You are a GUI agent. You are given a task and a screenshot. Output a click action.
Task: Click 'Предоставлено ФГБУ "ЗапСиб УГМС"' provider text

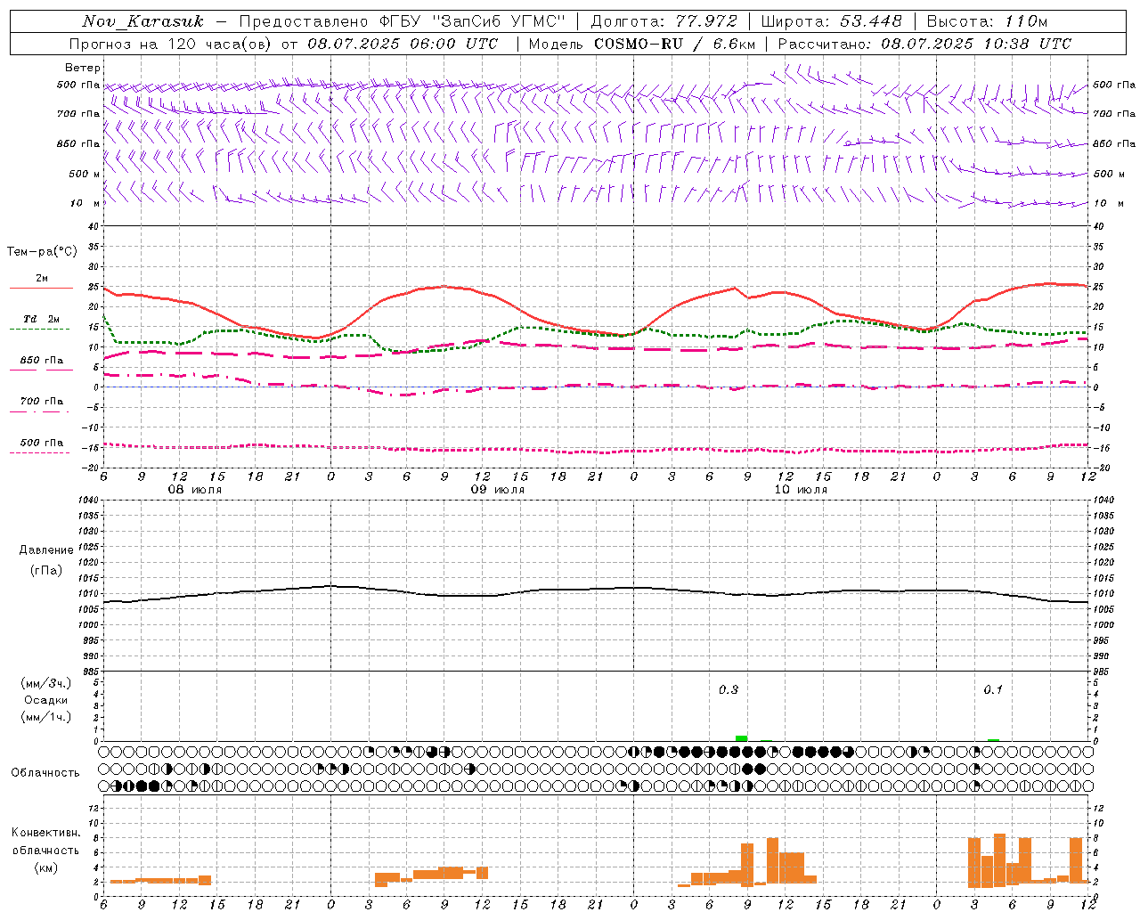click(x=403, y=21)
